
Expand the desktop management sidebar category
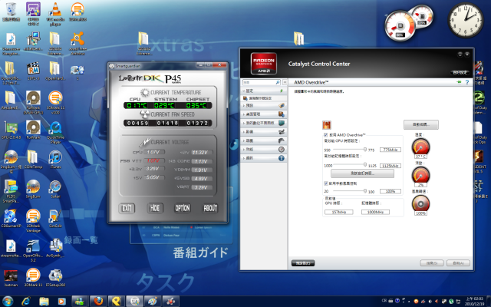(264, 114)
